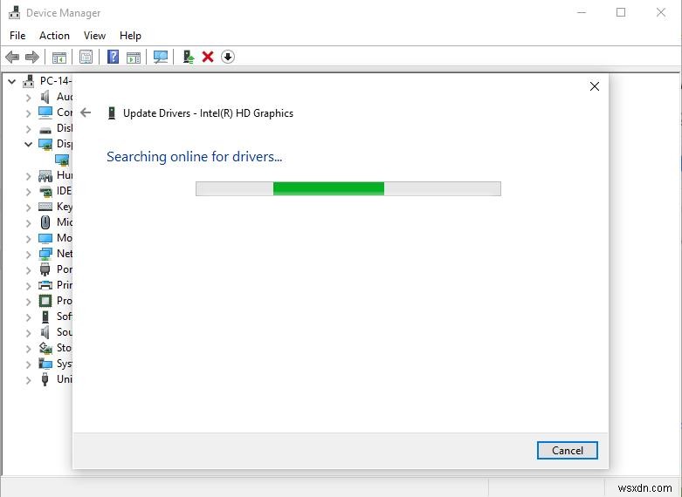
Task: Click the 'PC-14-' root label
Action: tap(55, 81)
